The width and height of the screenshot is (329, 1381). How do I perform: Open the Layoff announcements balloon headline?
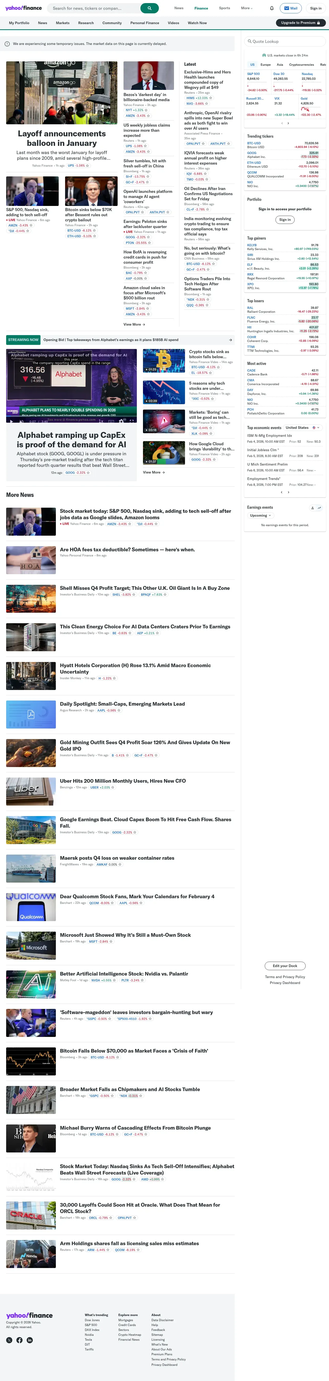[x=62, y=138]
